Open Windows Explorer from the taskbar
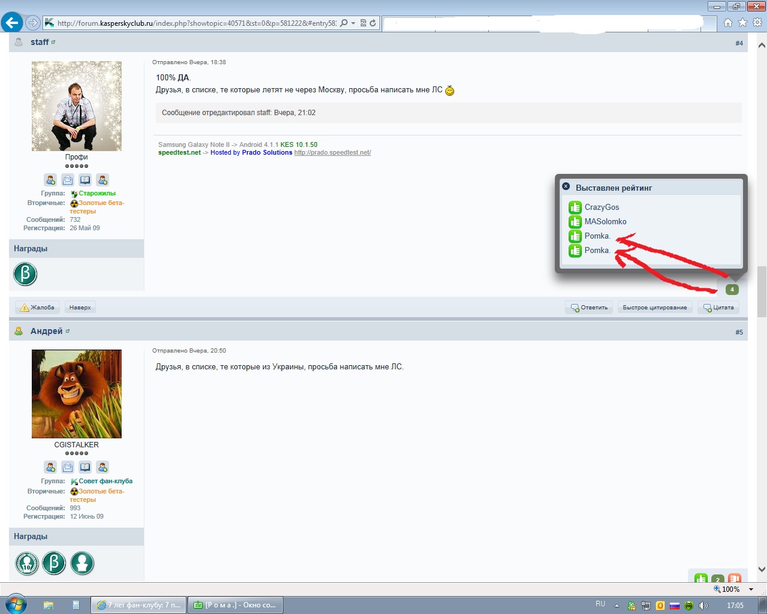The width and height of the screenshot is (767, 614). coord(48,605)
